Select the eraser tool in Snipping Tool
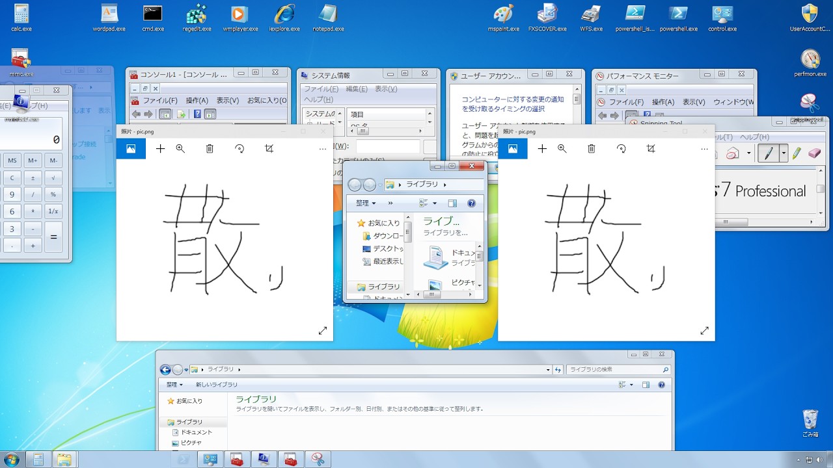This screenshot has height=468, width=833. (815, 153)
